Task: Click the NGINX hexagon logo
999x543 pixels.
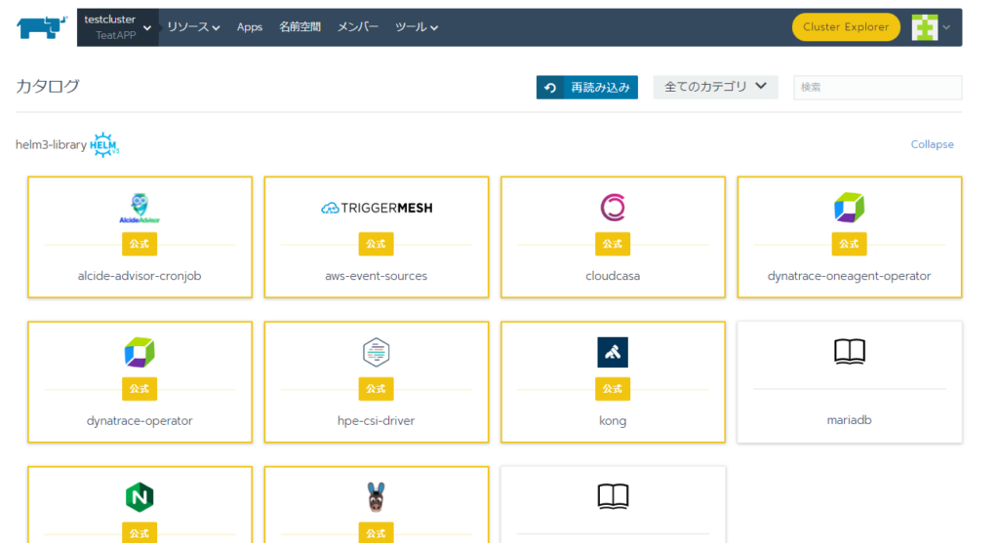Action: tap(140, 497)
